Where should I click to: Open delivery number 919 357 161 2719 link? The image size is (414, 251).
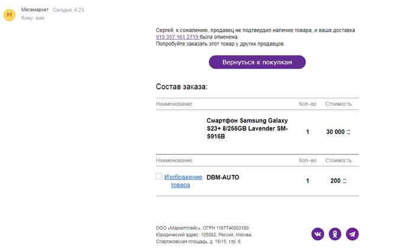pos(177,37)
